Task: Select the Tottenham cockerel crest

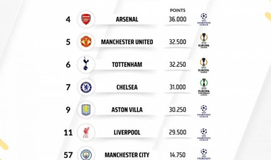Action: coord(86,64)
